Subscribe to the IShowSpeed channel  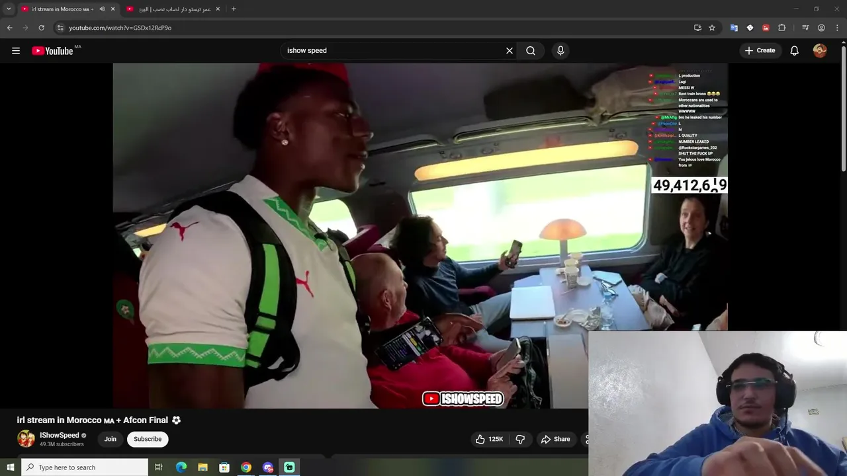point(148,439)
